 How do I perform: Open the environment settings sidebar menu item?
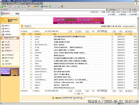pos(6,45)
